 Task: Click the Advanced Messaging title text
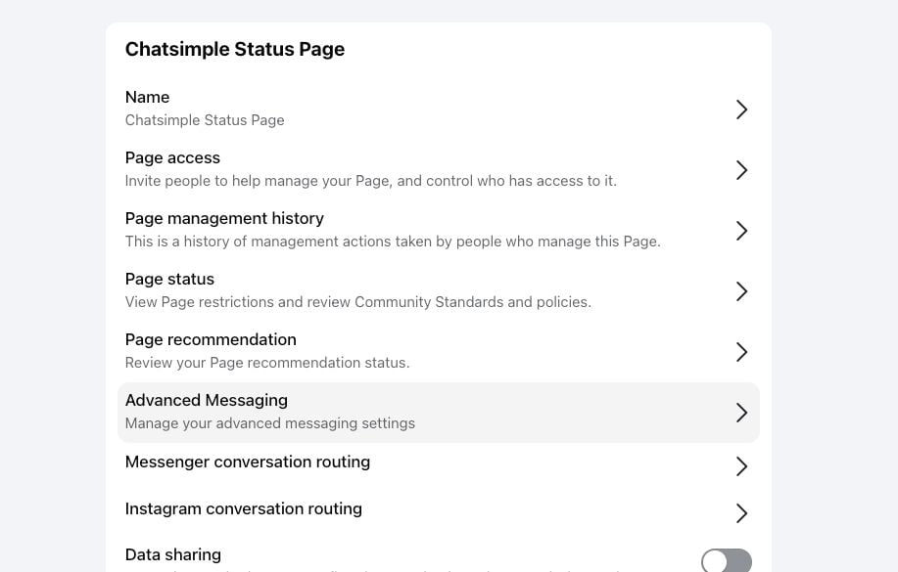tap(206, 401)
